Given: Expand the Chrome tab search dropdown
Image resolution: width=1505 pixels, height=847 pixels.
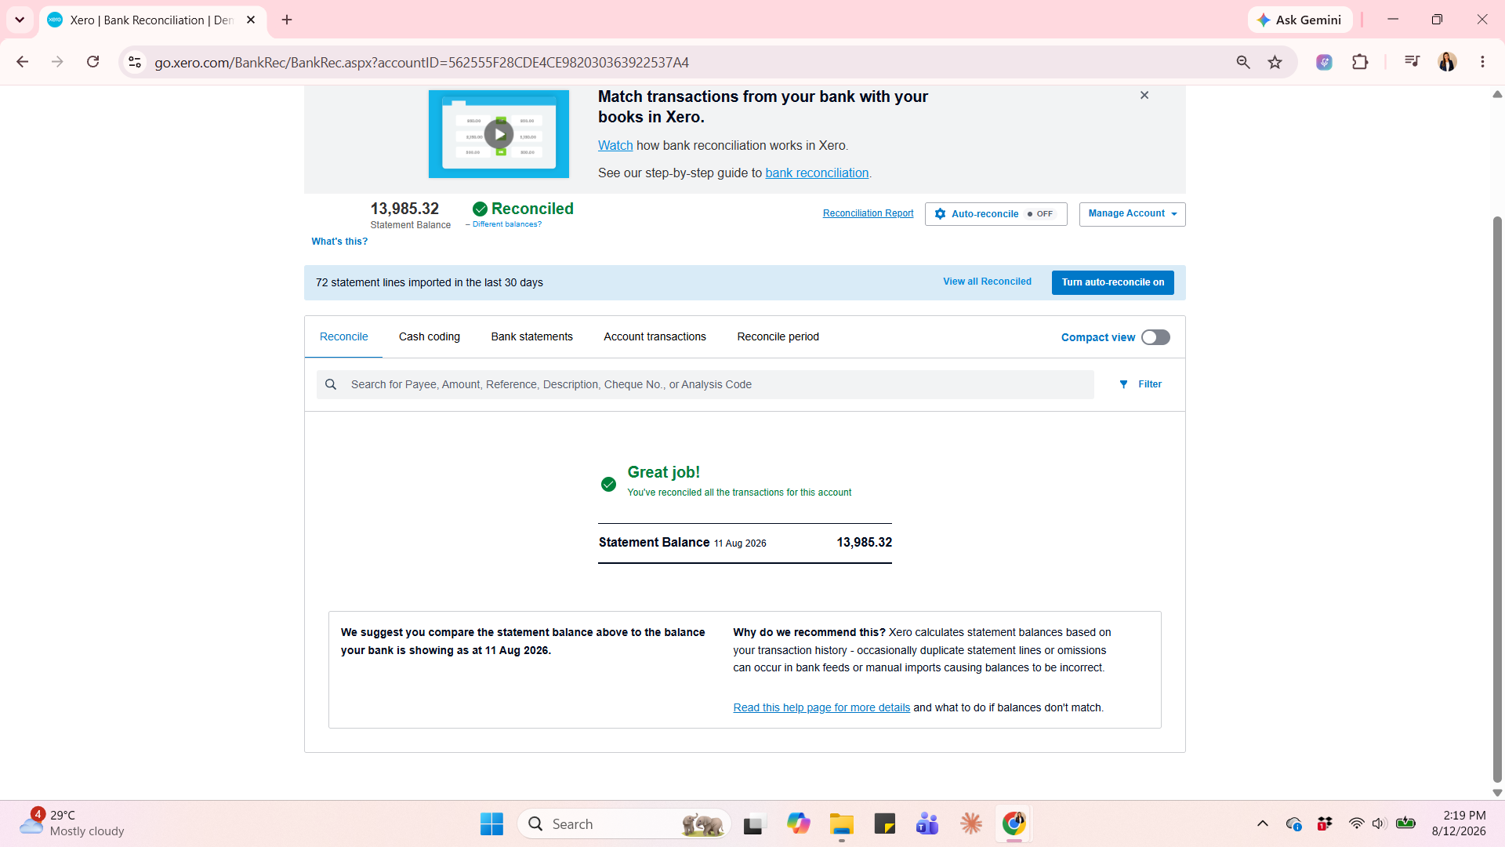Looking at the screenshot, I should pyautogui.click(x=20, y=20).
